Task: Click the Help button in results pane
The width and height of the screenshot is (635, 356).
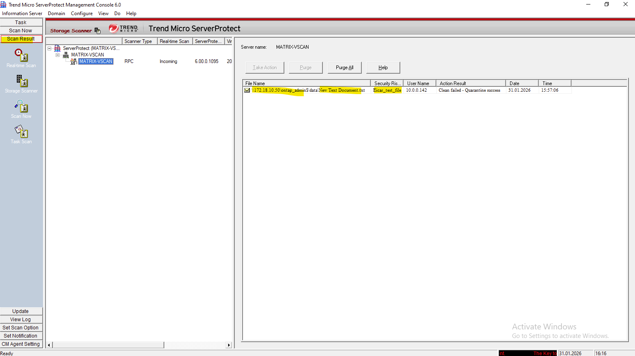Action: coord(383,68)
